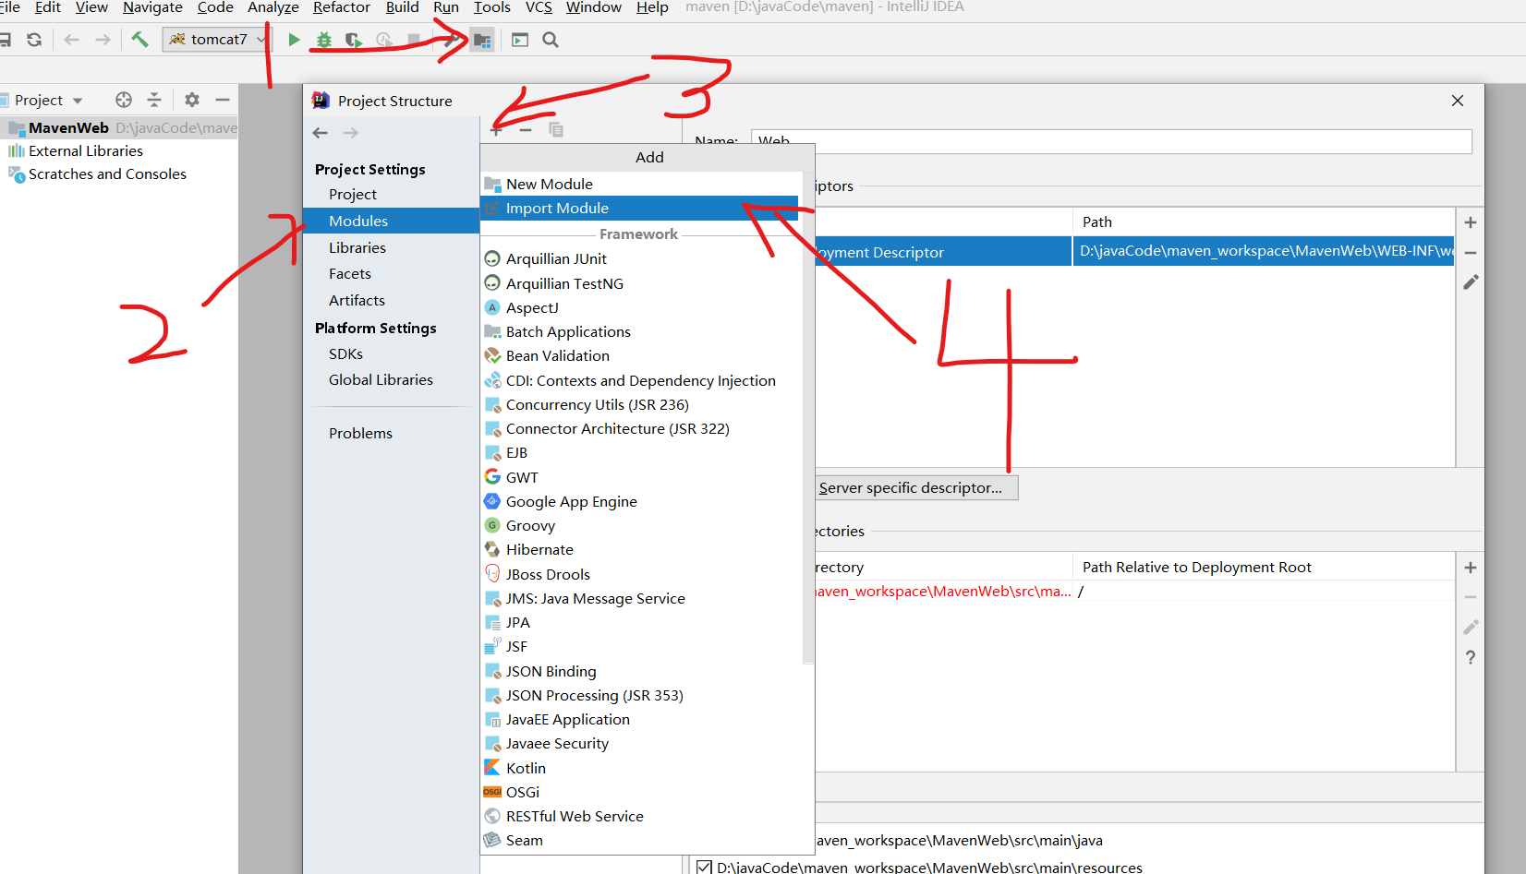The width and height of the screenshot is (1526, 874).
Task: Click the Project Structure forward arrow
Action: pyautogui.click(x=351, y=133)
